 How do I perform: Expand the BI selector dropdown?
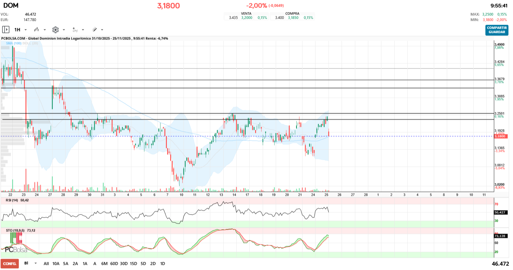pyautogui.click(x=35, y=263)
